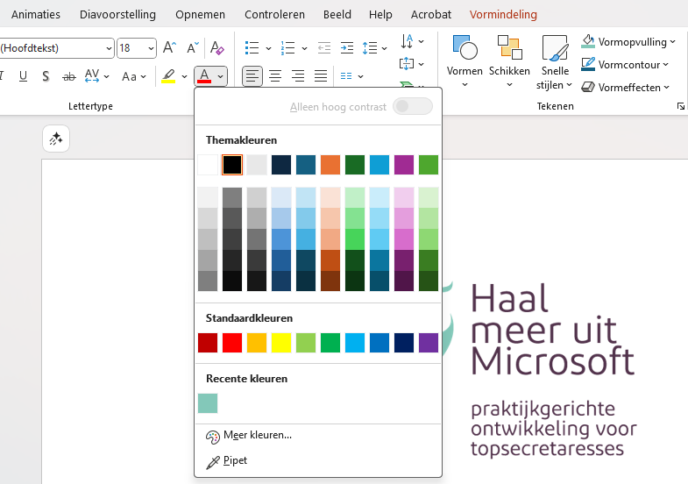Screen dimensions: 688x484
Task: Clear all formatting with the eraser icon
Action: coord(217,48)
